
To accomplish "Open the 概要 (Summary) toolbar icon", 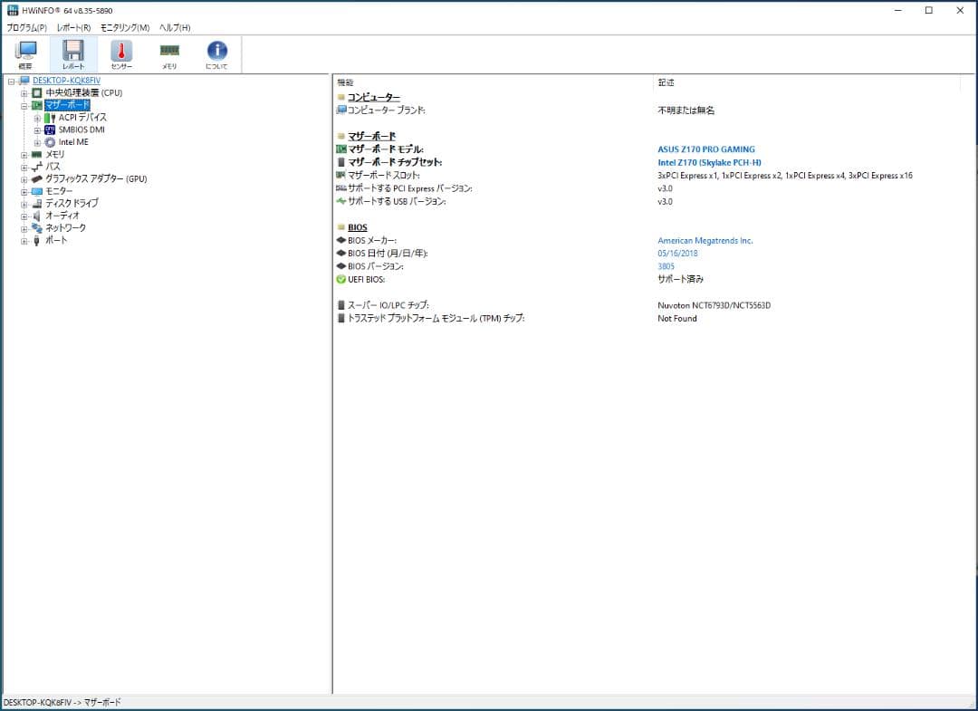I will [25, 54].
